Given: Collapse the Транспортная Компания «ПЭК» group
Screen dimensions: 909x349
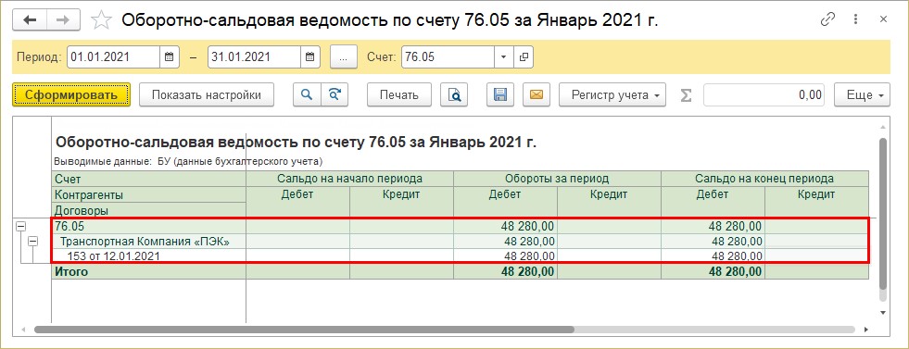Looking at the screenshot, I should point(33,242).
